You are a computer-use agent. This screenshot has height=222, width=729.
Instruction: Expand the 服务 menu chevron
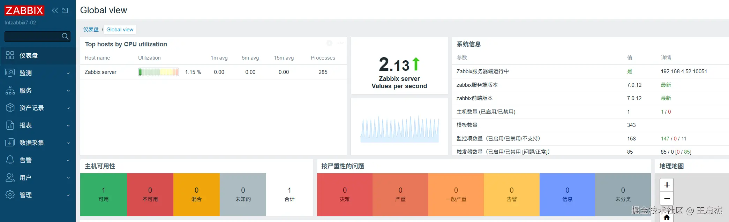(x=68, y=91)
